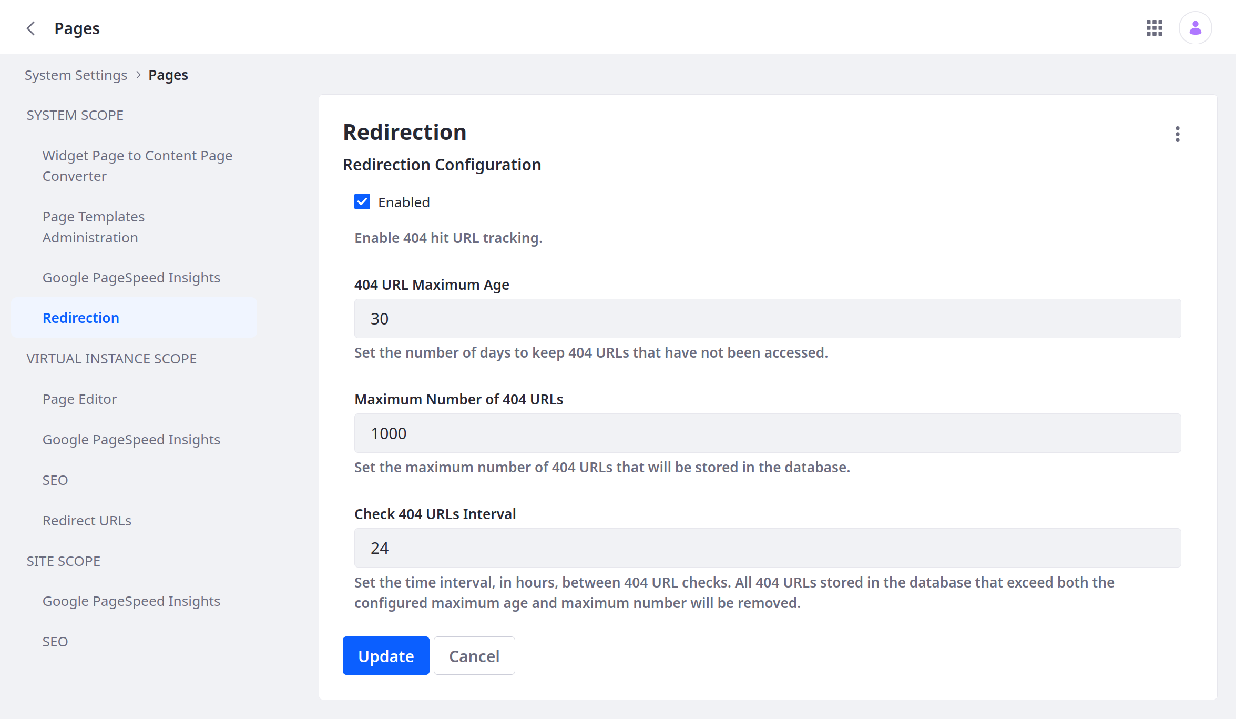Image resolution: width=1236 pixels, height=719 pixels.
Task: Open Redirect URLs settings
Action: 87,520
